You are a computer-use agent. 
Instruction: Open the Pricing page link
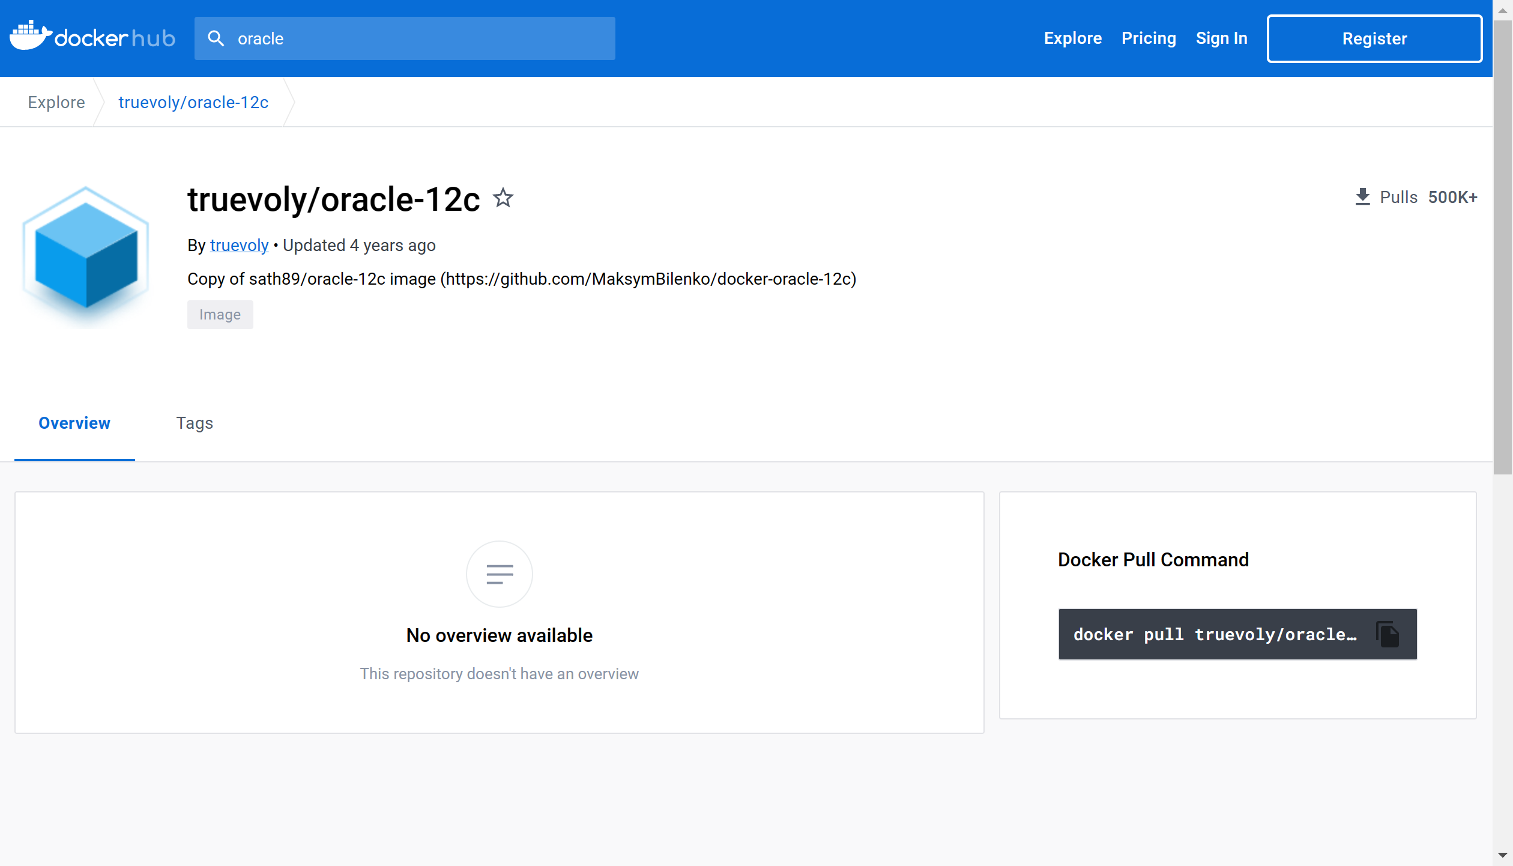pyautogui.click(x=1148, y=38)
